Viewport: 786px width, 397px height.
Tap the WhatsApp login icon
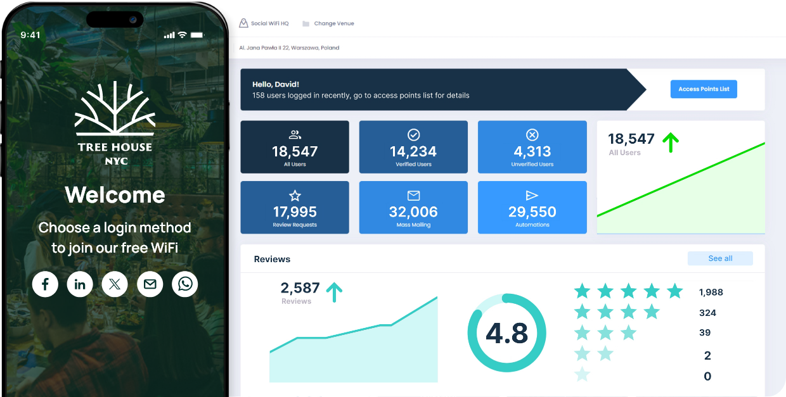click(x=184, y=284)
